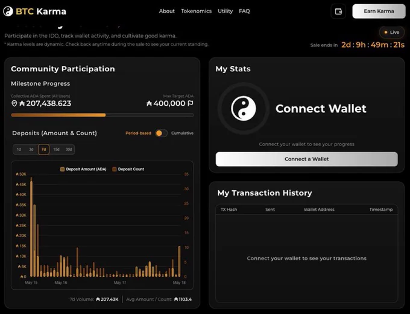
Task: Select the Cumulative label
Action: pyautogui.click(x=182, y=133)
